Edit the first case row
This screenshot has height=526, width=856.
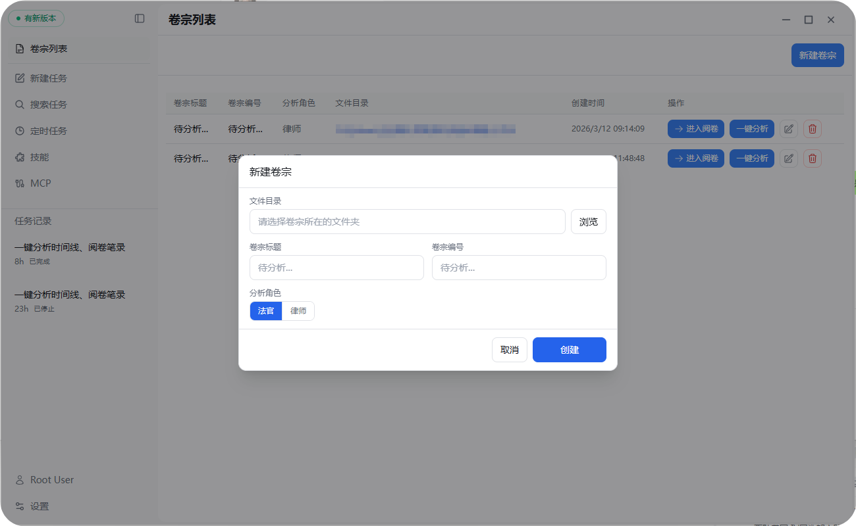(788, 129)
